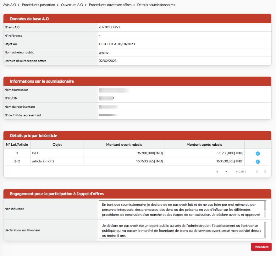Open Procédures passation breadcrumb link
The height and width of the screenshot is (256, 276).
[38, 5]
